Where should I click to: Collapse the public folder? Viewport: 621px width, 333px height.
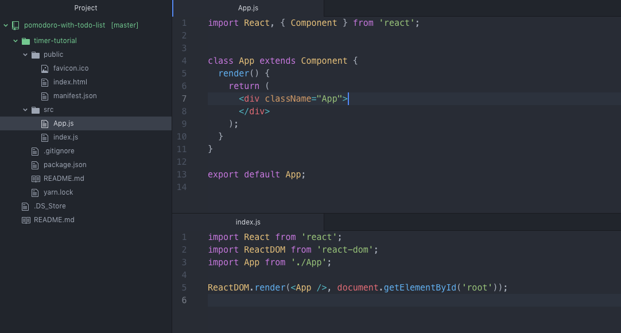[25, 54]
